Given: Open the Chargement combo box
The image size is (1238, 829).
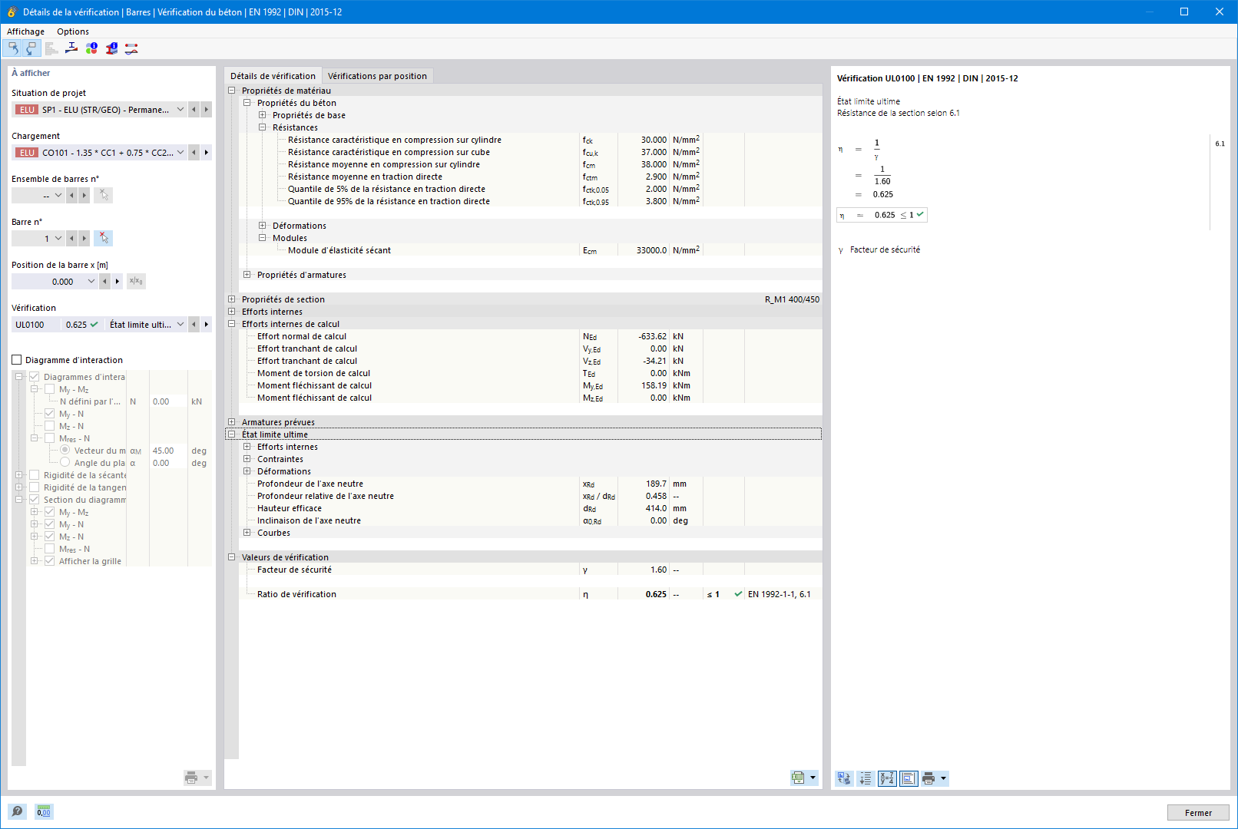Looking at the screenshot, I should (180, 153).
